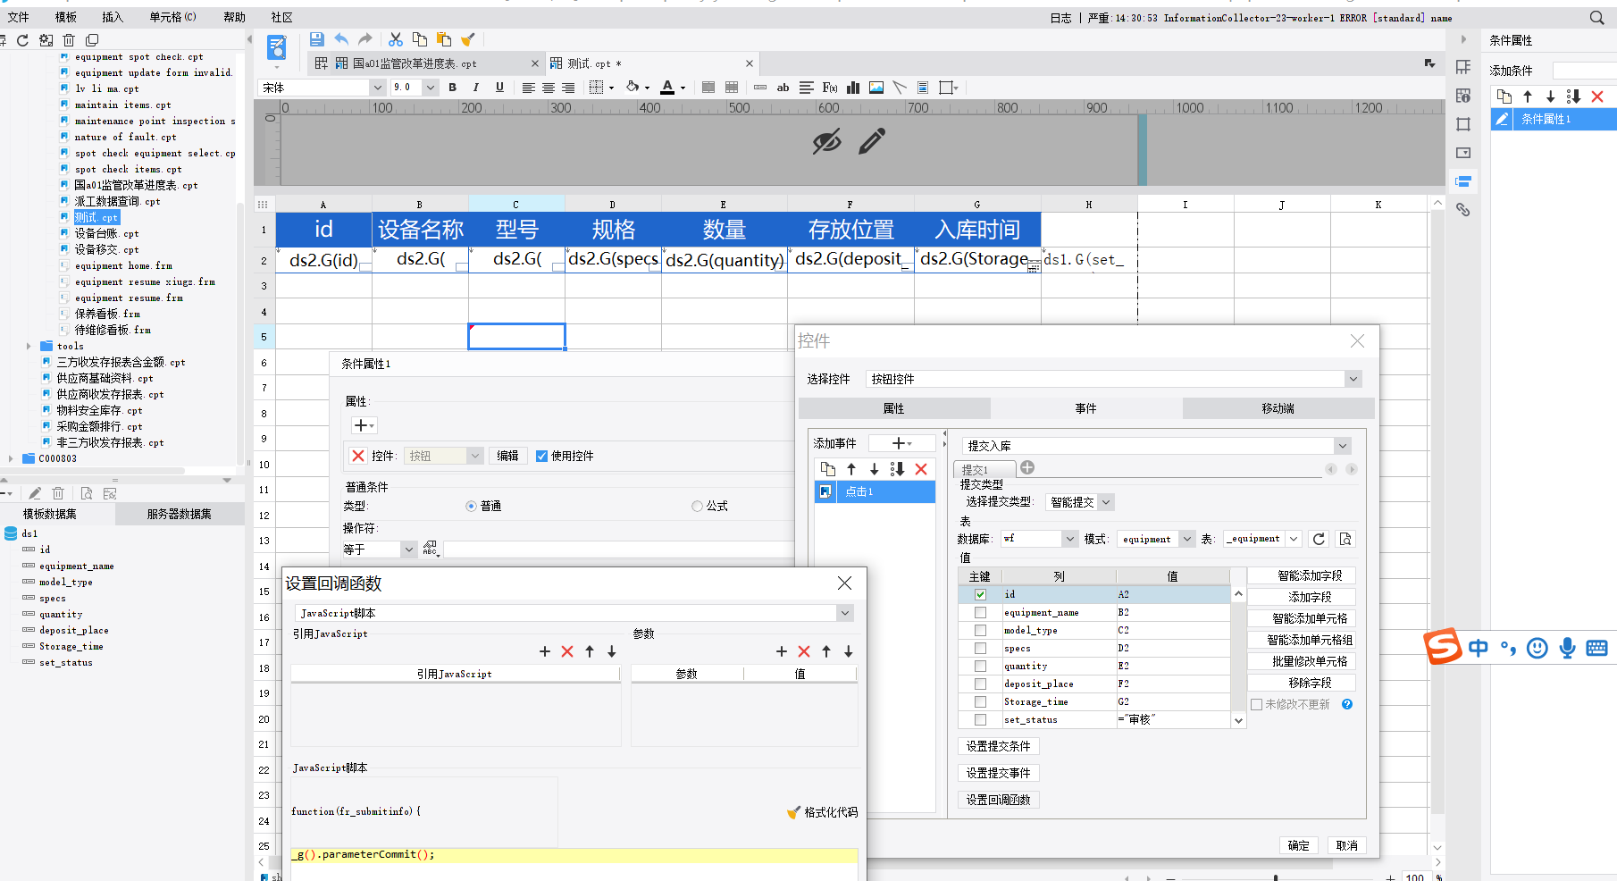This screenshot has height=881, width=1617.
Task: Check primary key for equipment_name
Action: [980, 612]
